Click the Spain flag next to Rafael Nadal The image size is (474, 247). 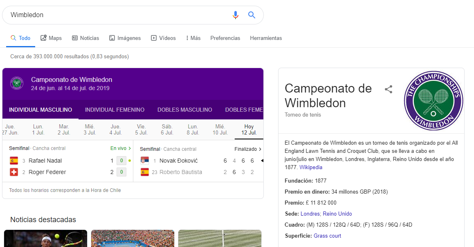coord(14,161)
